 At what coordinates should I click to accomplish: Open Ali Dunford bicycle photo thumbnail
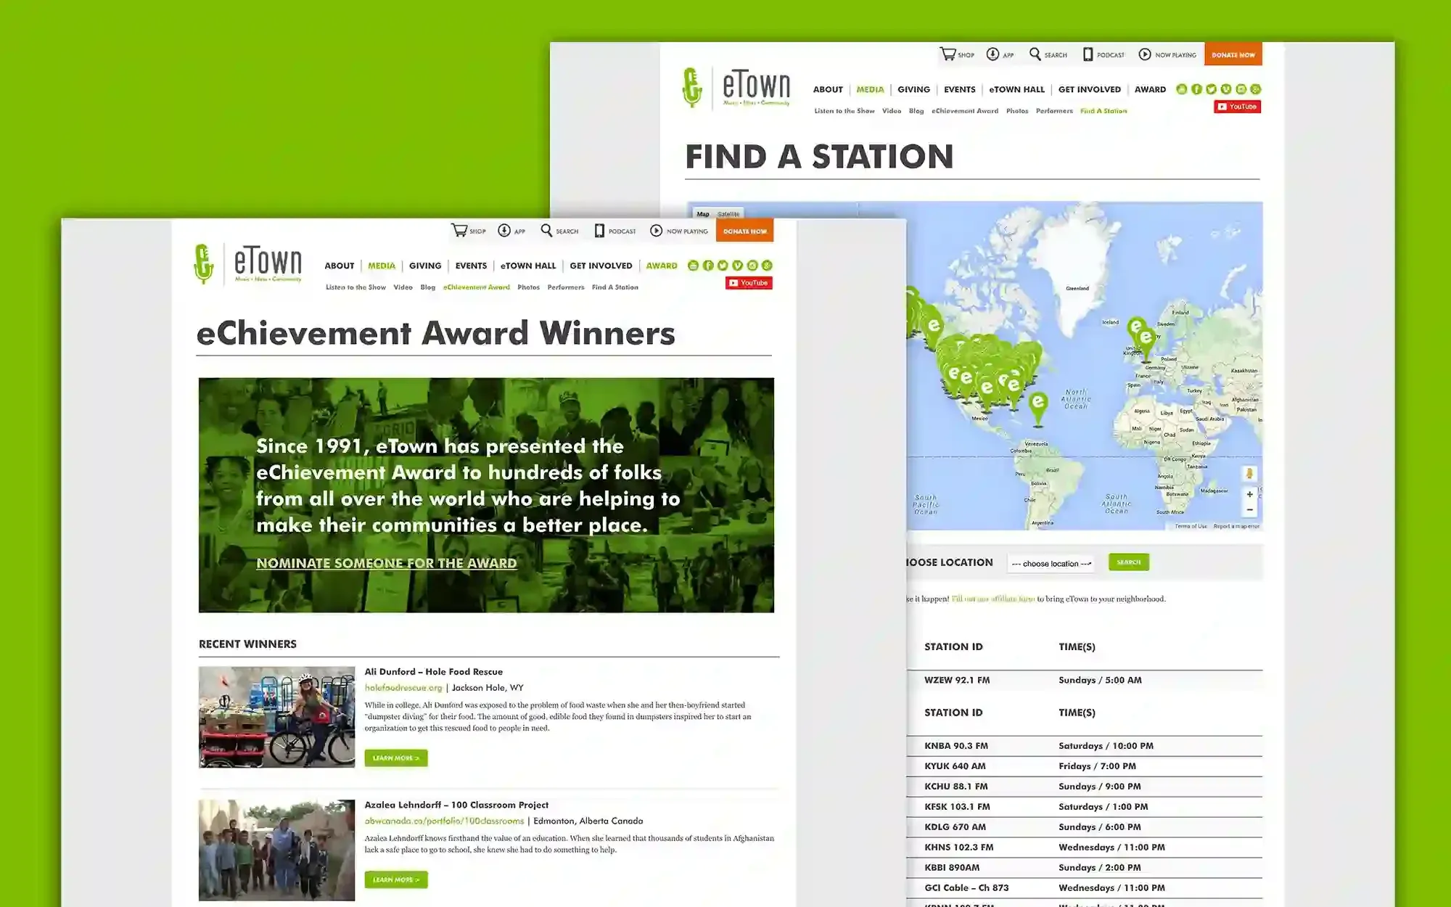click(277, 717)
